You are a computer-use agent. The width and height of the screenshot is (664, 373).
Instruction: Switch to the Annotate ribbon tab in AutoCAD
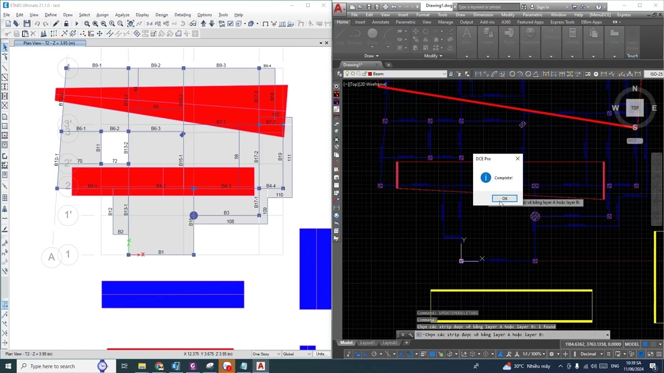(380, 22)
